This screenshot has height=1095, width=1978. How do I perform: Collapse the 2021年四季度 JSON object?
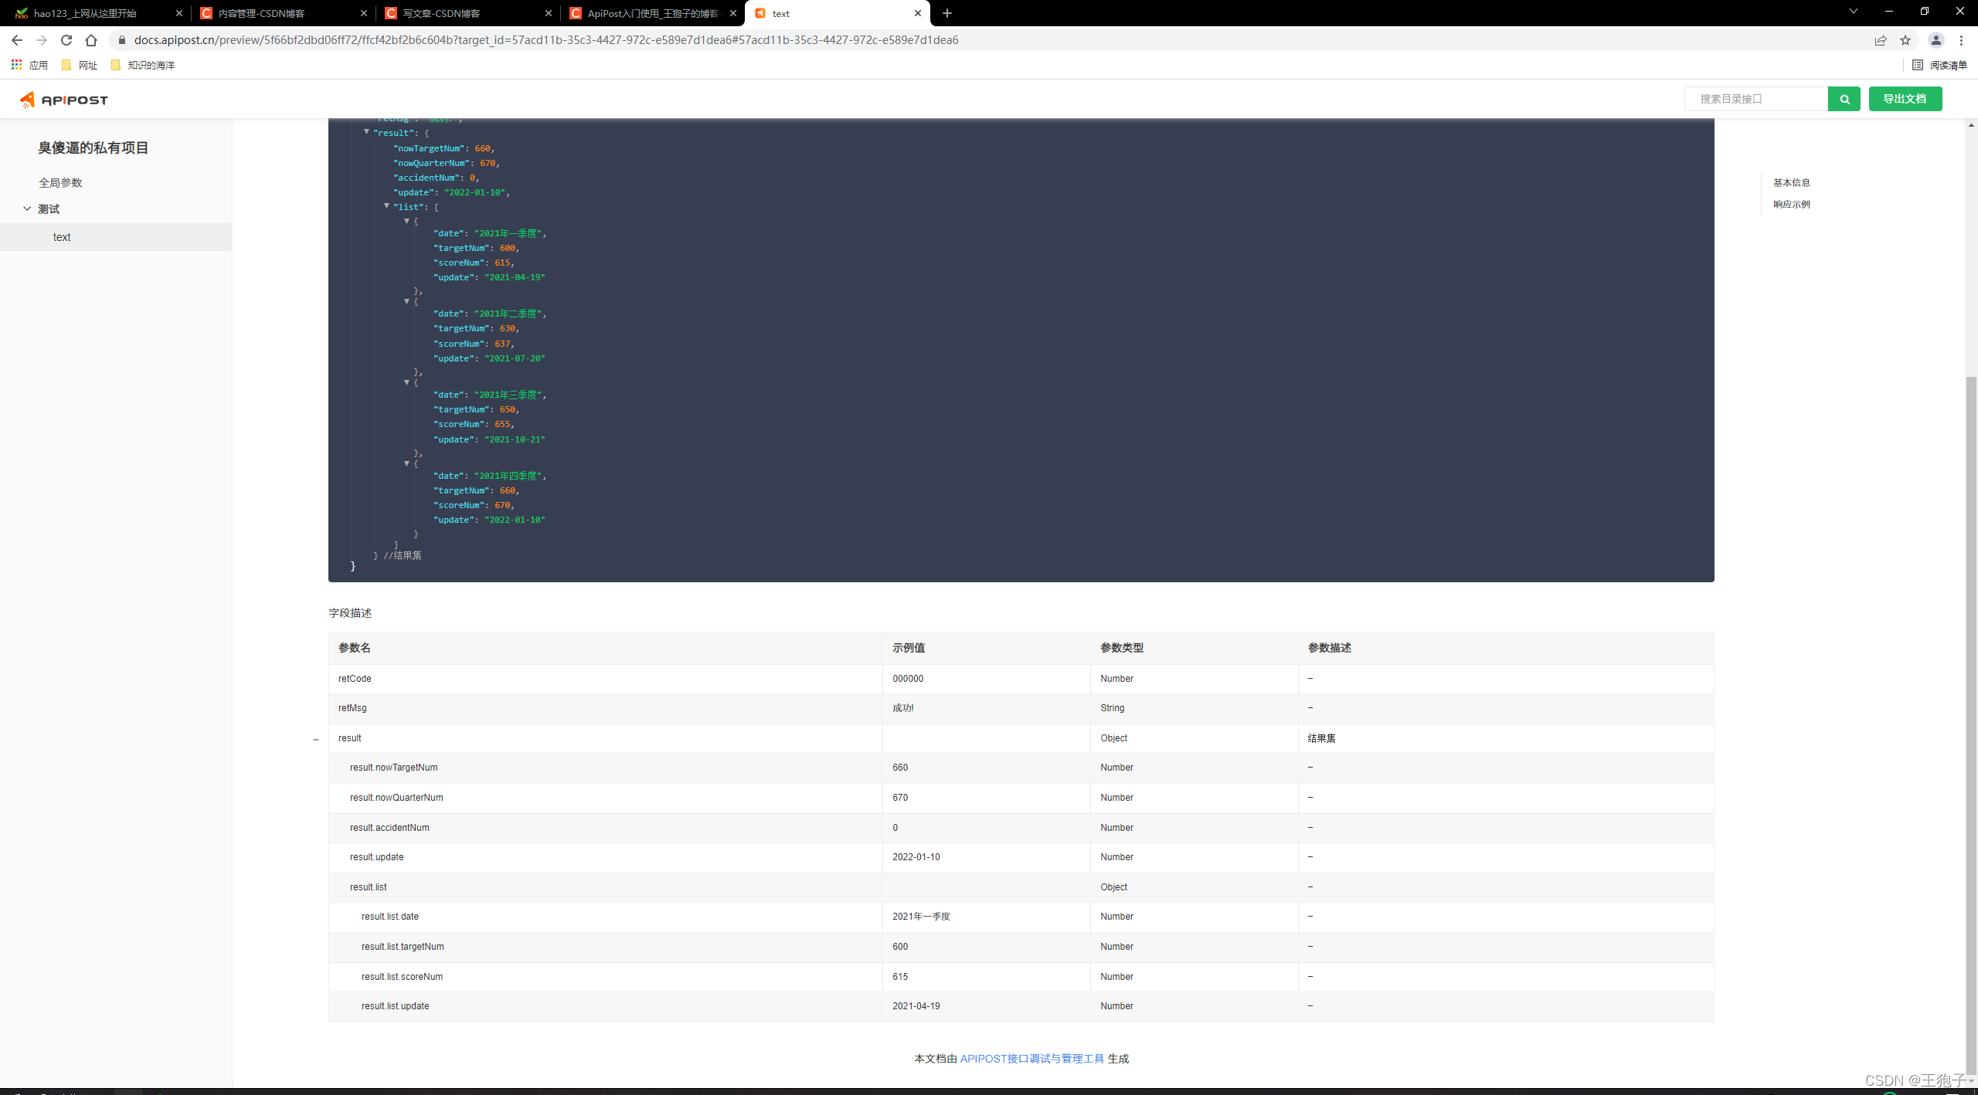click(406, 463)
